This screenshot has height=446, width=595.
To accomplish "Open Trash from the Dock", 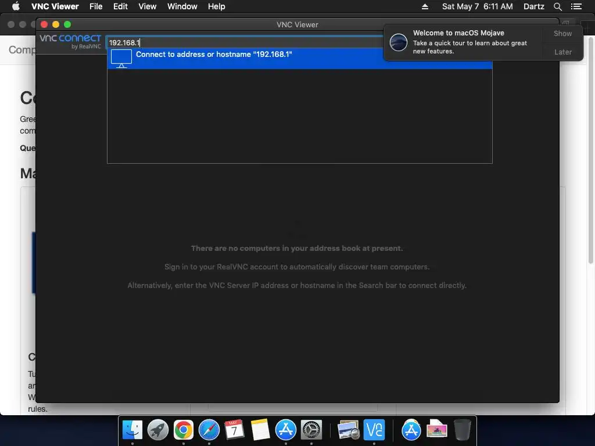I will [462, 430].
